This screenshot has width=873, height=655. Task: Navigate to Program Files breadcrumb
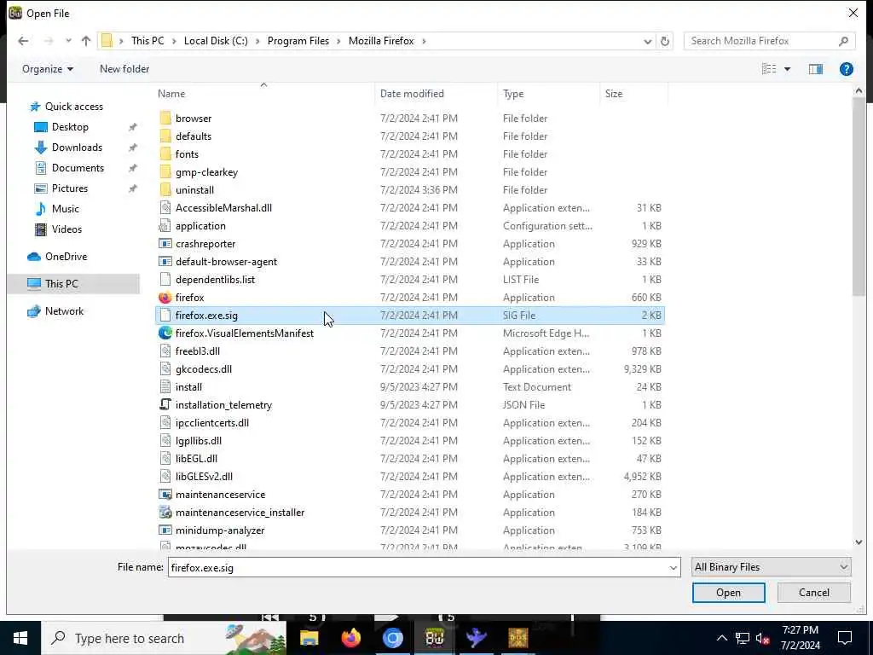pyautogui.click(x=298, y=41)
